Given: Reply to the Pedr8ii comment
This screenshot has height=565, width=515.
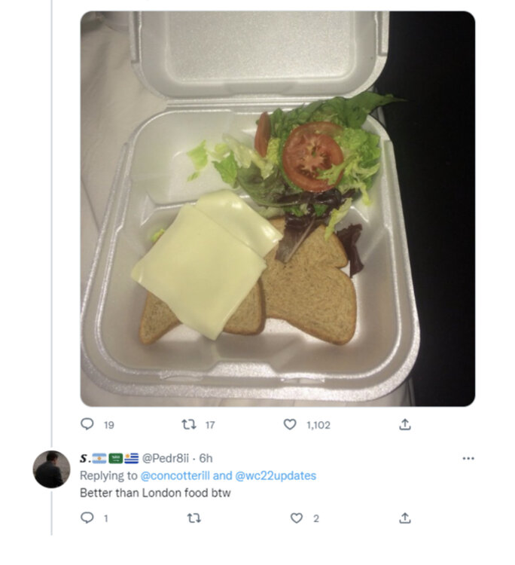Looking at the screenshot, I should coord(87,518).
